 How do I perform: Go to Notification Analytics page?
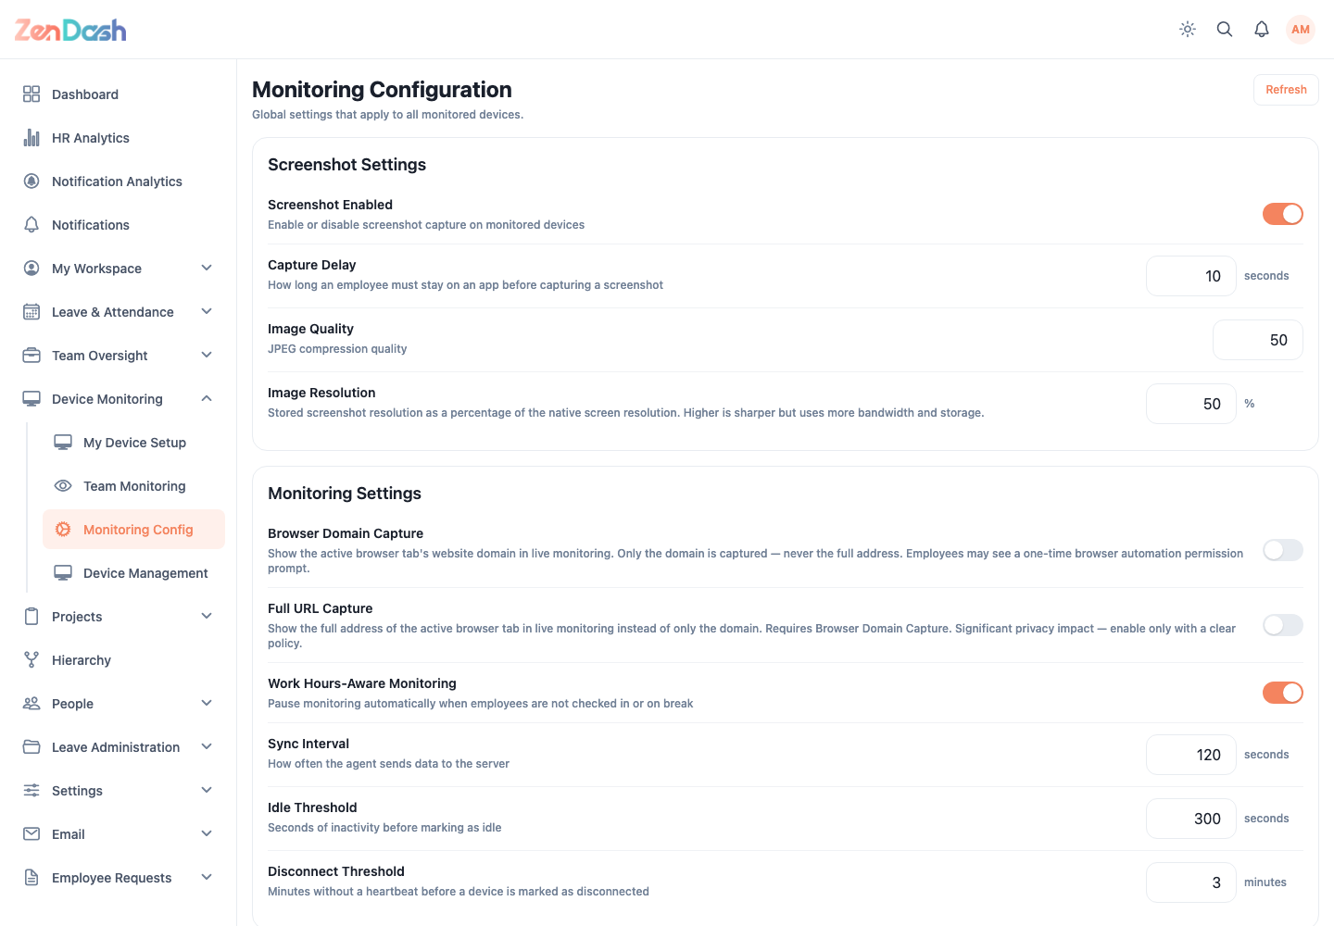click(x=119, y=181)
